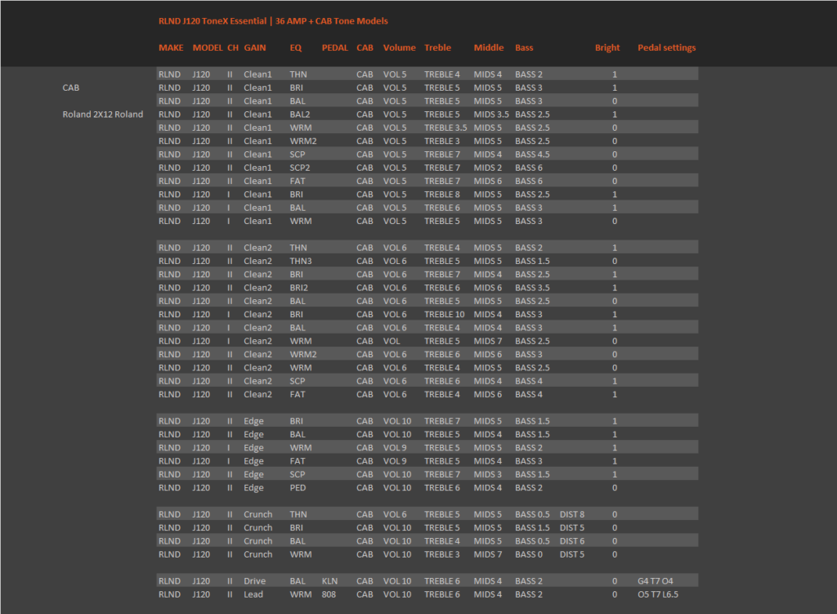Select the Roland 2X12 Roland cabinet label

pyautogui.click(x=102, y=114)
